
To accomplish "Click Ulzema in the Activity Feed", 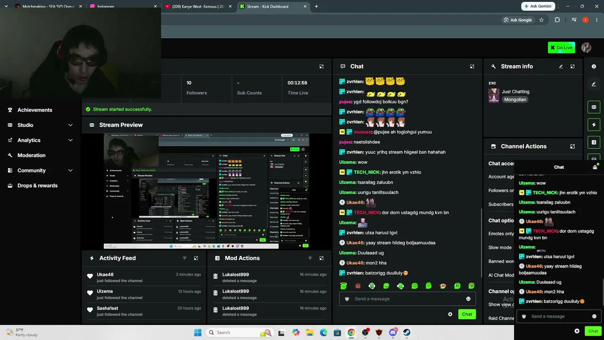I will 105,291.
